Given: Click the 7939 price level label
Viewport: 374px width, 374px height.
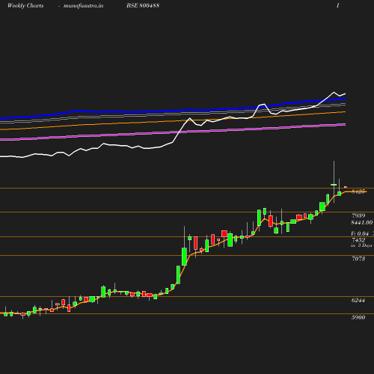Looking at the screenshot, I should click(358, 215).
